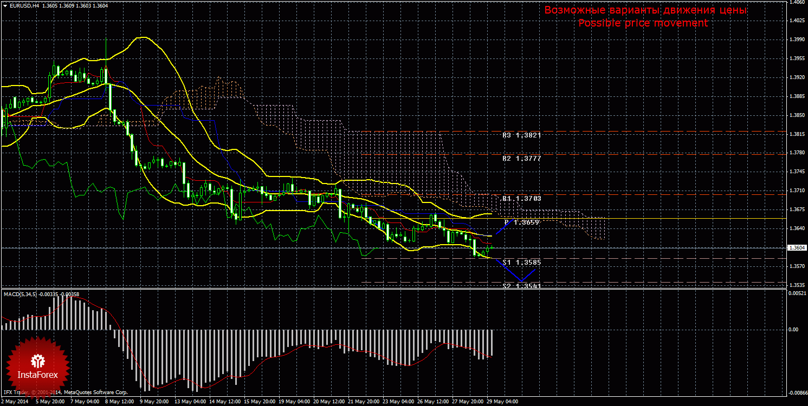Click the current price tag 1.3604

coord(797,248)
